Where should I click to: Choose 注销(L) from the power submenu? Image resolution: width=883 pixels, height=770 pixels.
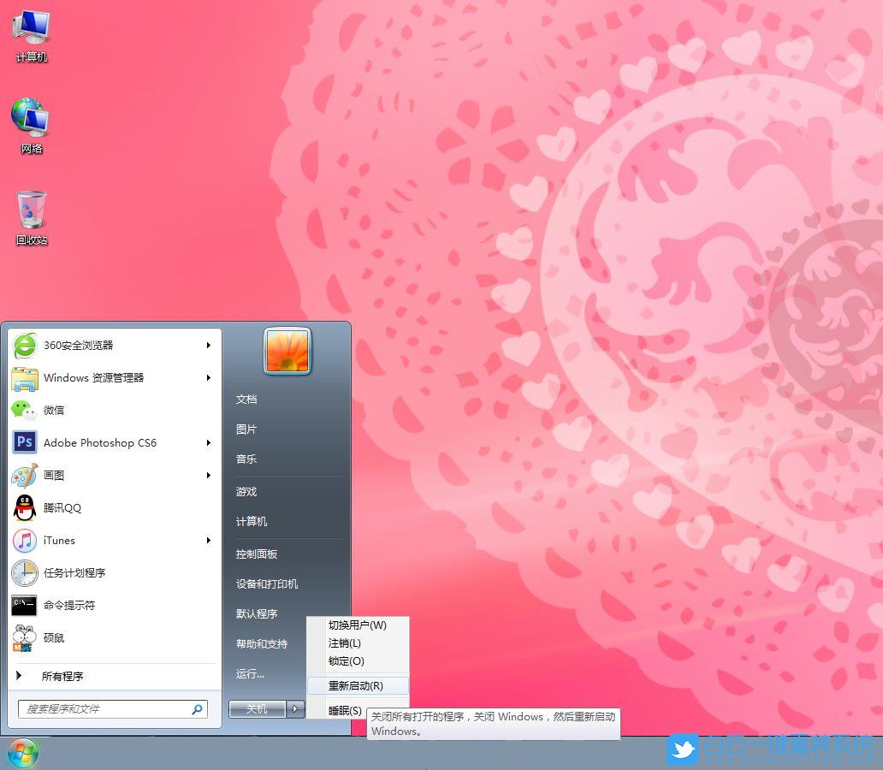(x=346, y=643)
